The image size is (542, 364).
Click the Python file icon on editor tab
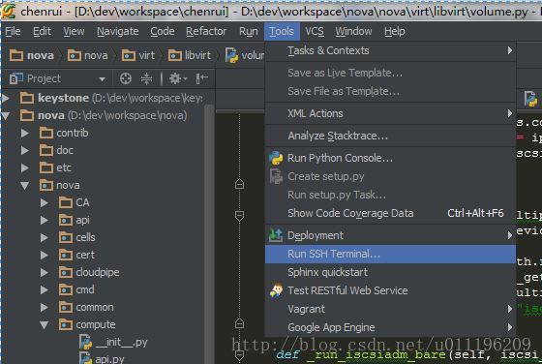pos(530,99)
